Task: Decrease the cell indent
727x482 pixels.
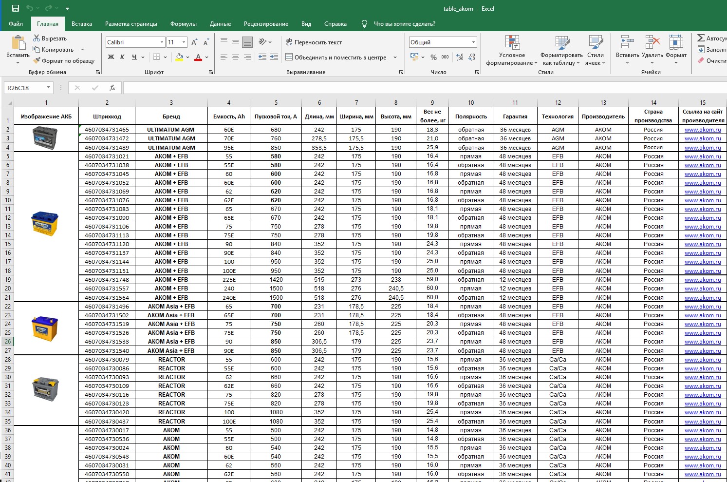Action: [x=262, y=57]
